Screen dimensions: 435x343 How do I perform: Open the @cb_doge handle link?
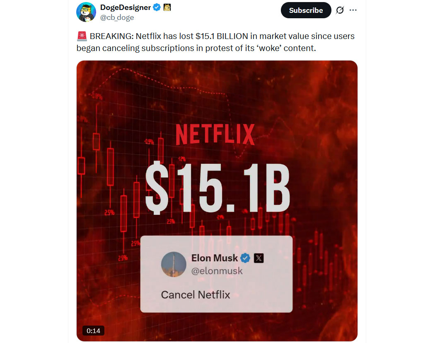(x=117, y=17)
